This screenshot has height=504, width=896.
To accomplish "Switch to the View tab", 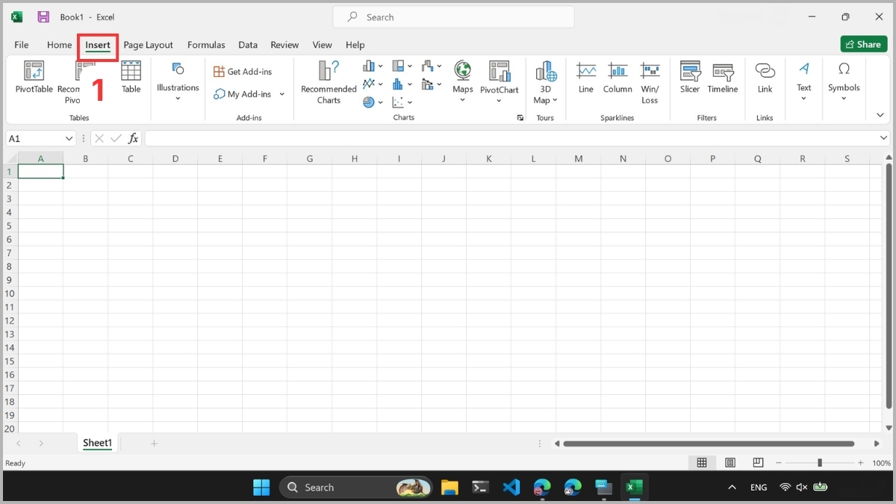I will click(x=323, y=45).
